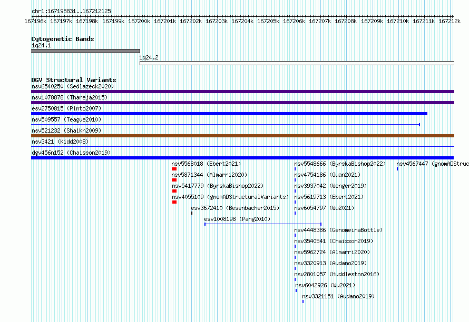
Task: Click the blue nsv4567447 variant tick
Action: tap(397, 169)
